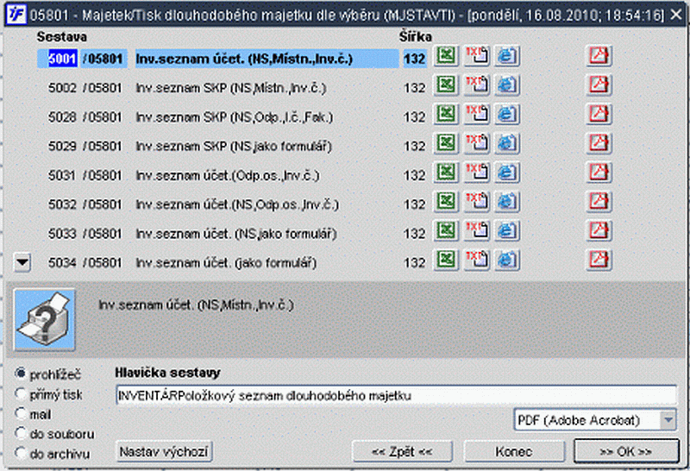Export report 5034 to PDF
This screenshot has width=690, height=471.
coord(599,260)
